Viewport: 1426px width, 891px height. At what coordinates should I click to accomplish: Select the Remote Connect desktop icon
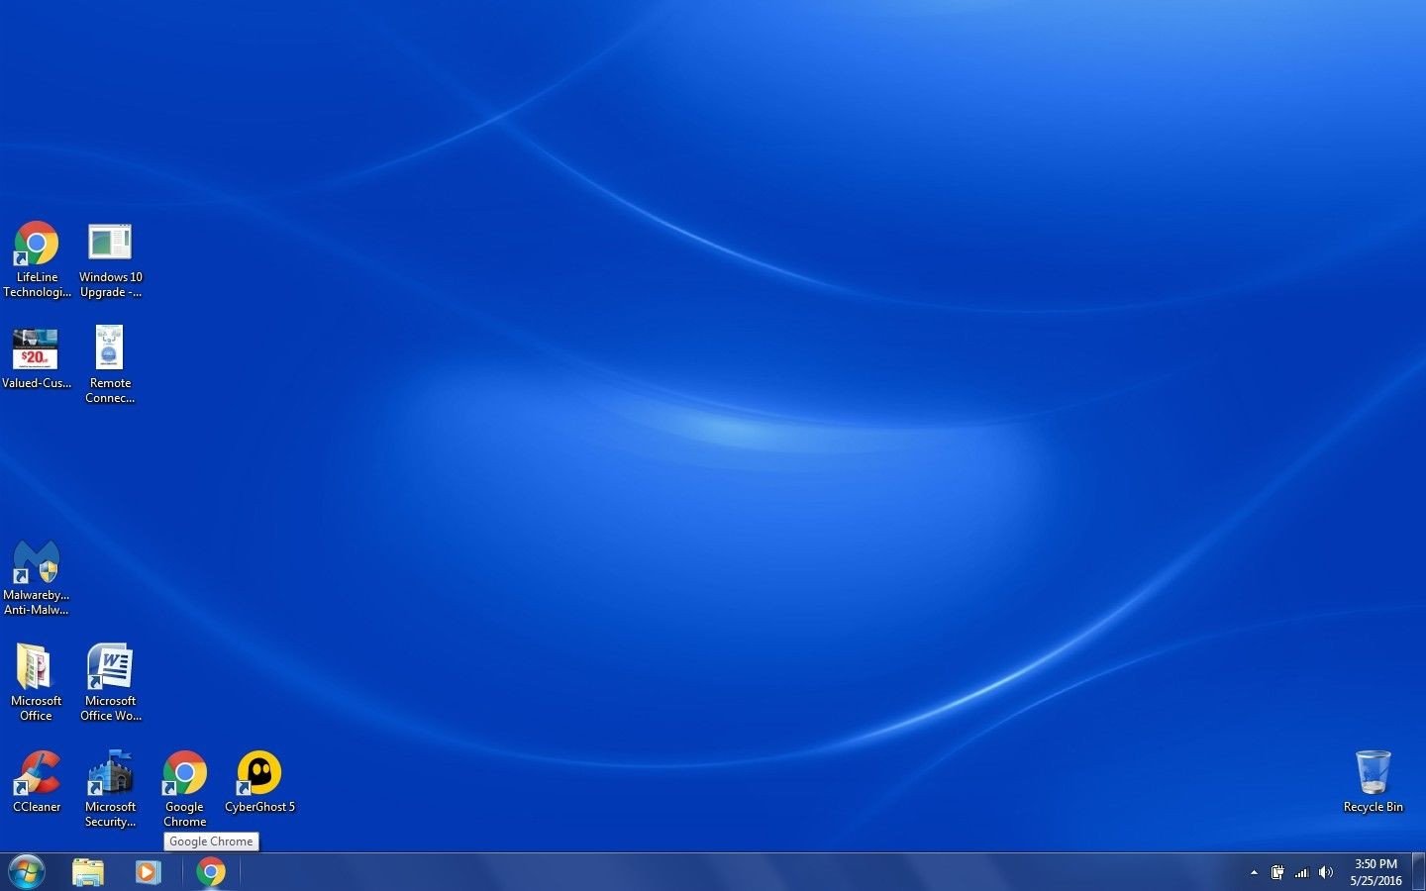(x=110, y=349)
